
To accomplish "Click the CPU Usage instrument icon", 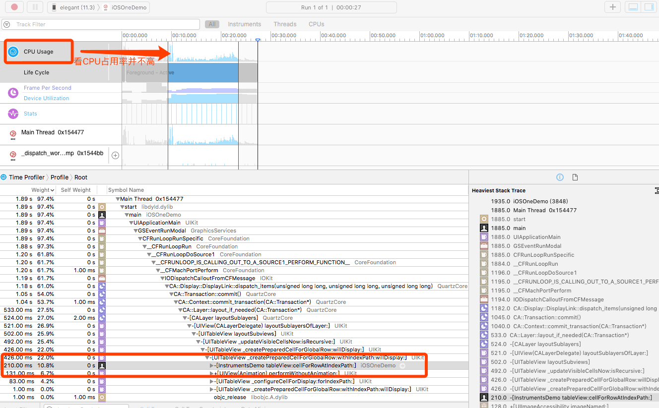I will (13, 52).
